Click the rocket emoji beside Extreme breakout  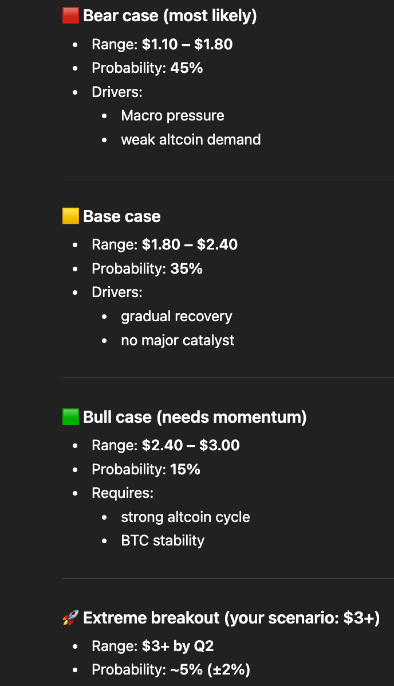coord(70,618)
